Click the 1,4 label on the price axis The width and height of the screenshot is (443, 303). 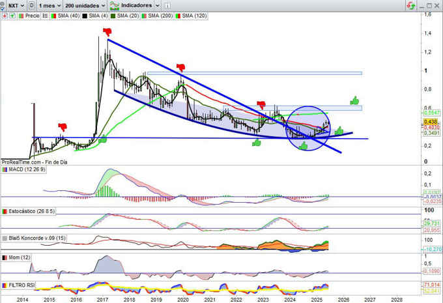point(428,33)
